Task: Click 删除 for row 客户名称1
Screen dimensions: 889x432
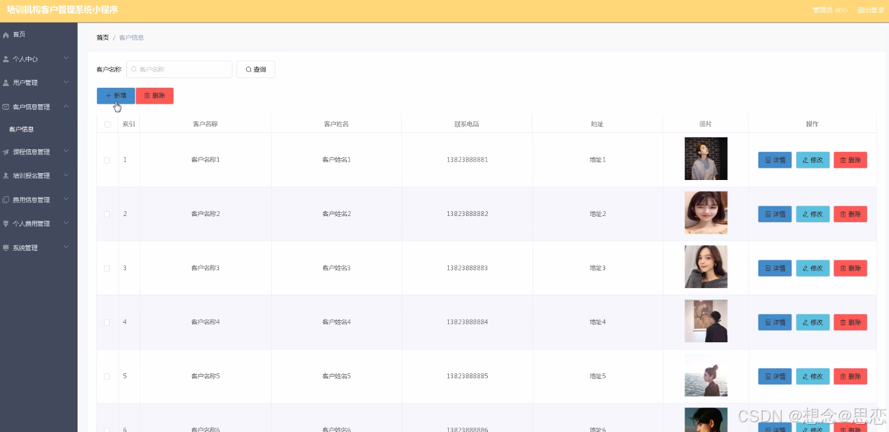Action: tap(850, 160)
